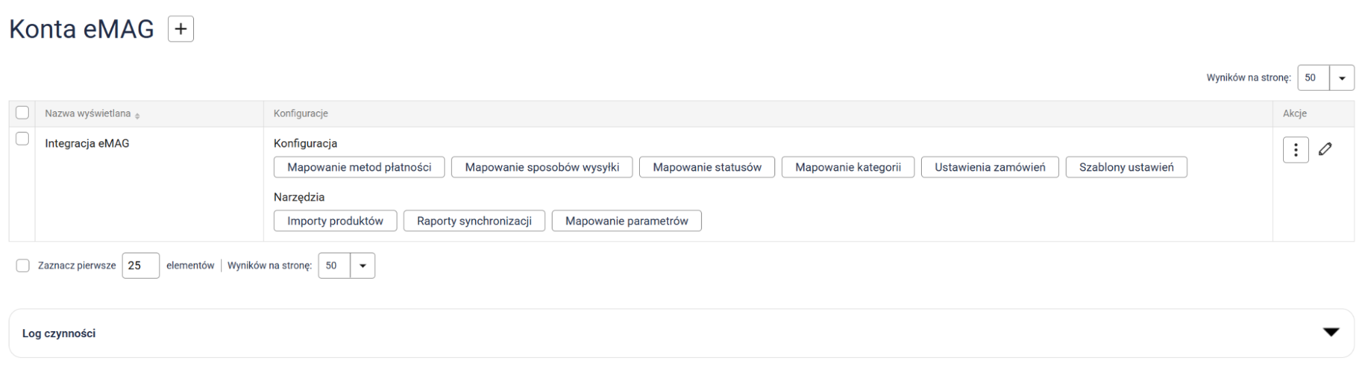Screen dimensions: 1365x368
Task: Click the Zaznacz pierwsze number input field
Action: coord(141,266)
